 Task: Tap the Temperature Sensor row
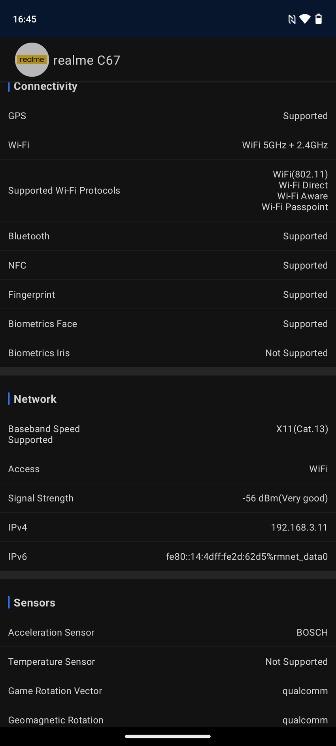click(x=168, y=662)
